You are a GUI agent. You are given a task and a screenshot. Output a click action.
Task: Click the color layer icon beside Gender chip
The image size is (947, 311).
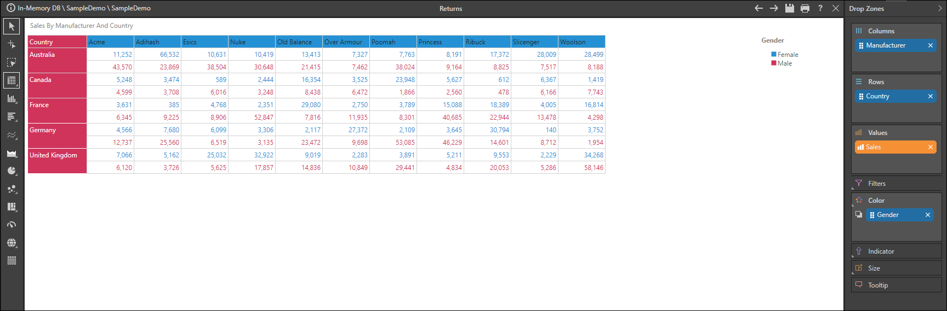(859, 214)
